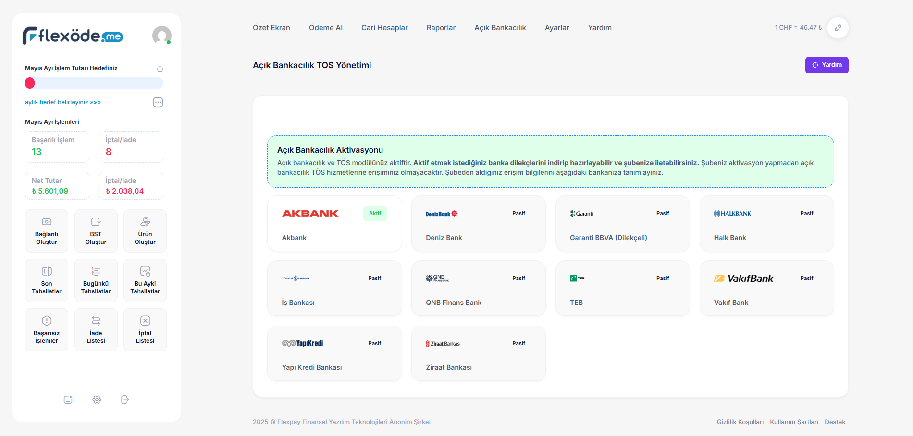Screen dimensions: 913x436
Task: Select the Halkbank logo
Action: 732,214
